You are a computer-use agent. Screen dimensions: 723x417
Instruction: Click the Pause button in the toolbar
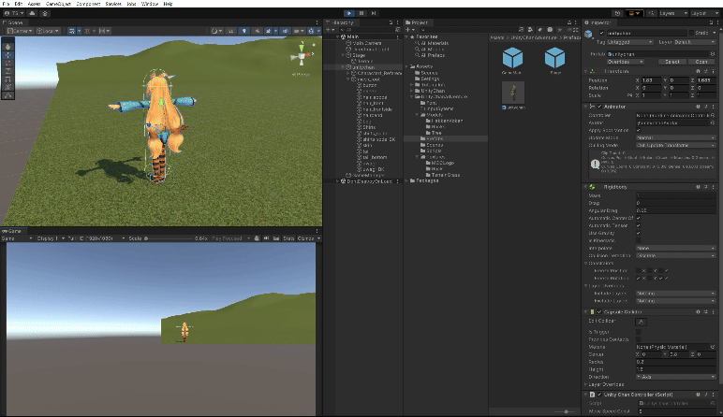coord(361,13)
